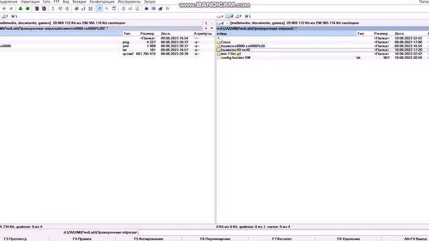429x241 pixels.
Task: Open the Навигация menu
Action: point(30,1)
